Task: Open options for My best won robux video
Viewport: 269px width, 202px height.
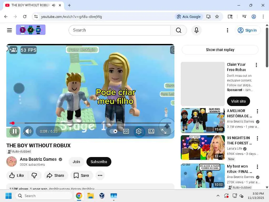Action: (257, 166)
